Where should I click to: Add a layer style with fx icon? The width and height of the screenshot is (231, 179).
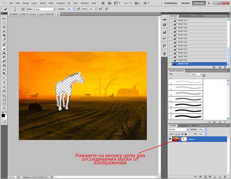point(200,177)
